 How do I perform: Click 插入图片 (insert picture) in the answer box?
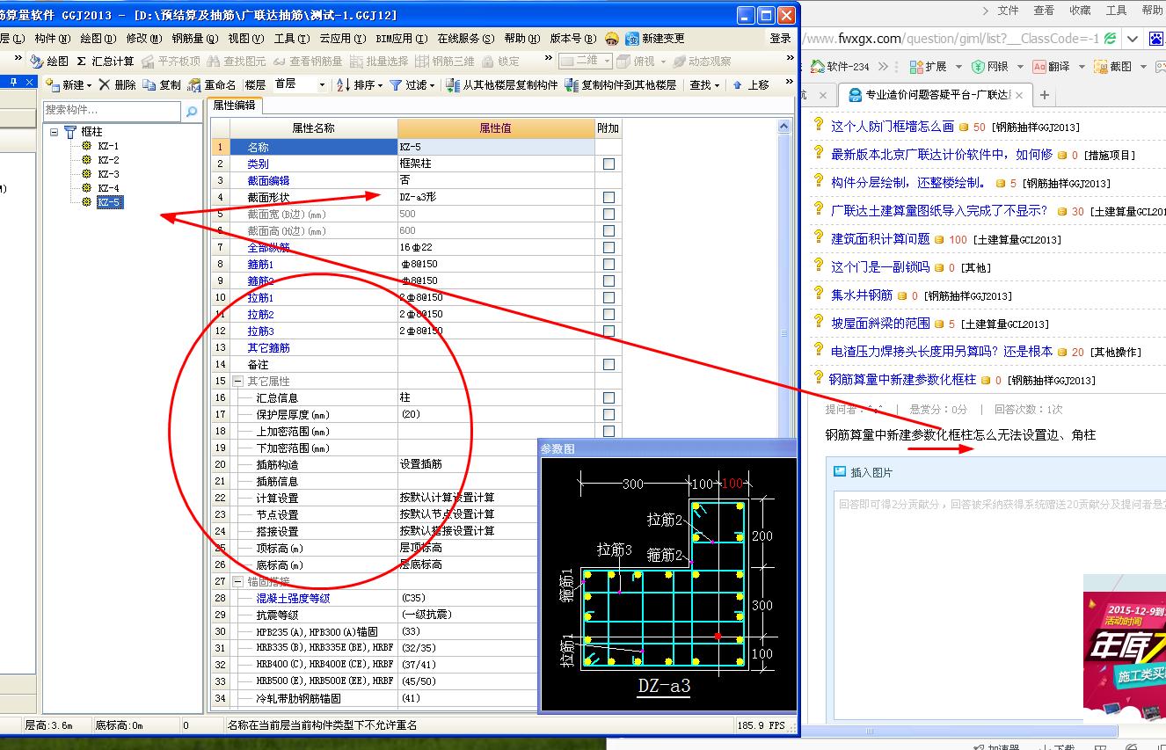point(864,472)
